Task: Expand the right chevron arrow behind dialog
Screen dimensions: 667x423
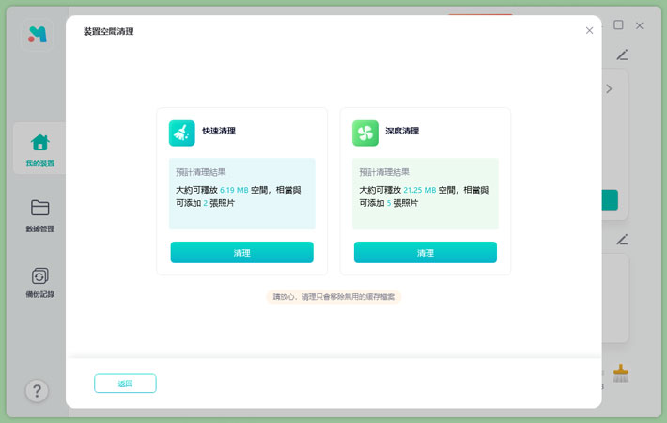Action: 609,88
